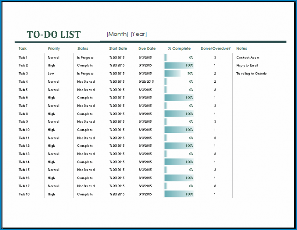Select the Task 17 cell
297x230 pixels.
coord(24,186)
